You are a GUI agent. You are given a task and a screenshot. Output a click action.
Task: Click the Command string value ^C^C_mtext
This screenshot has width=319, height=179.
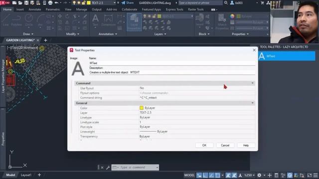148,97
